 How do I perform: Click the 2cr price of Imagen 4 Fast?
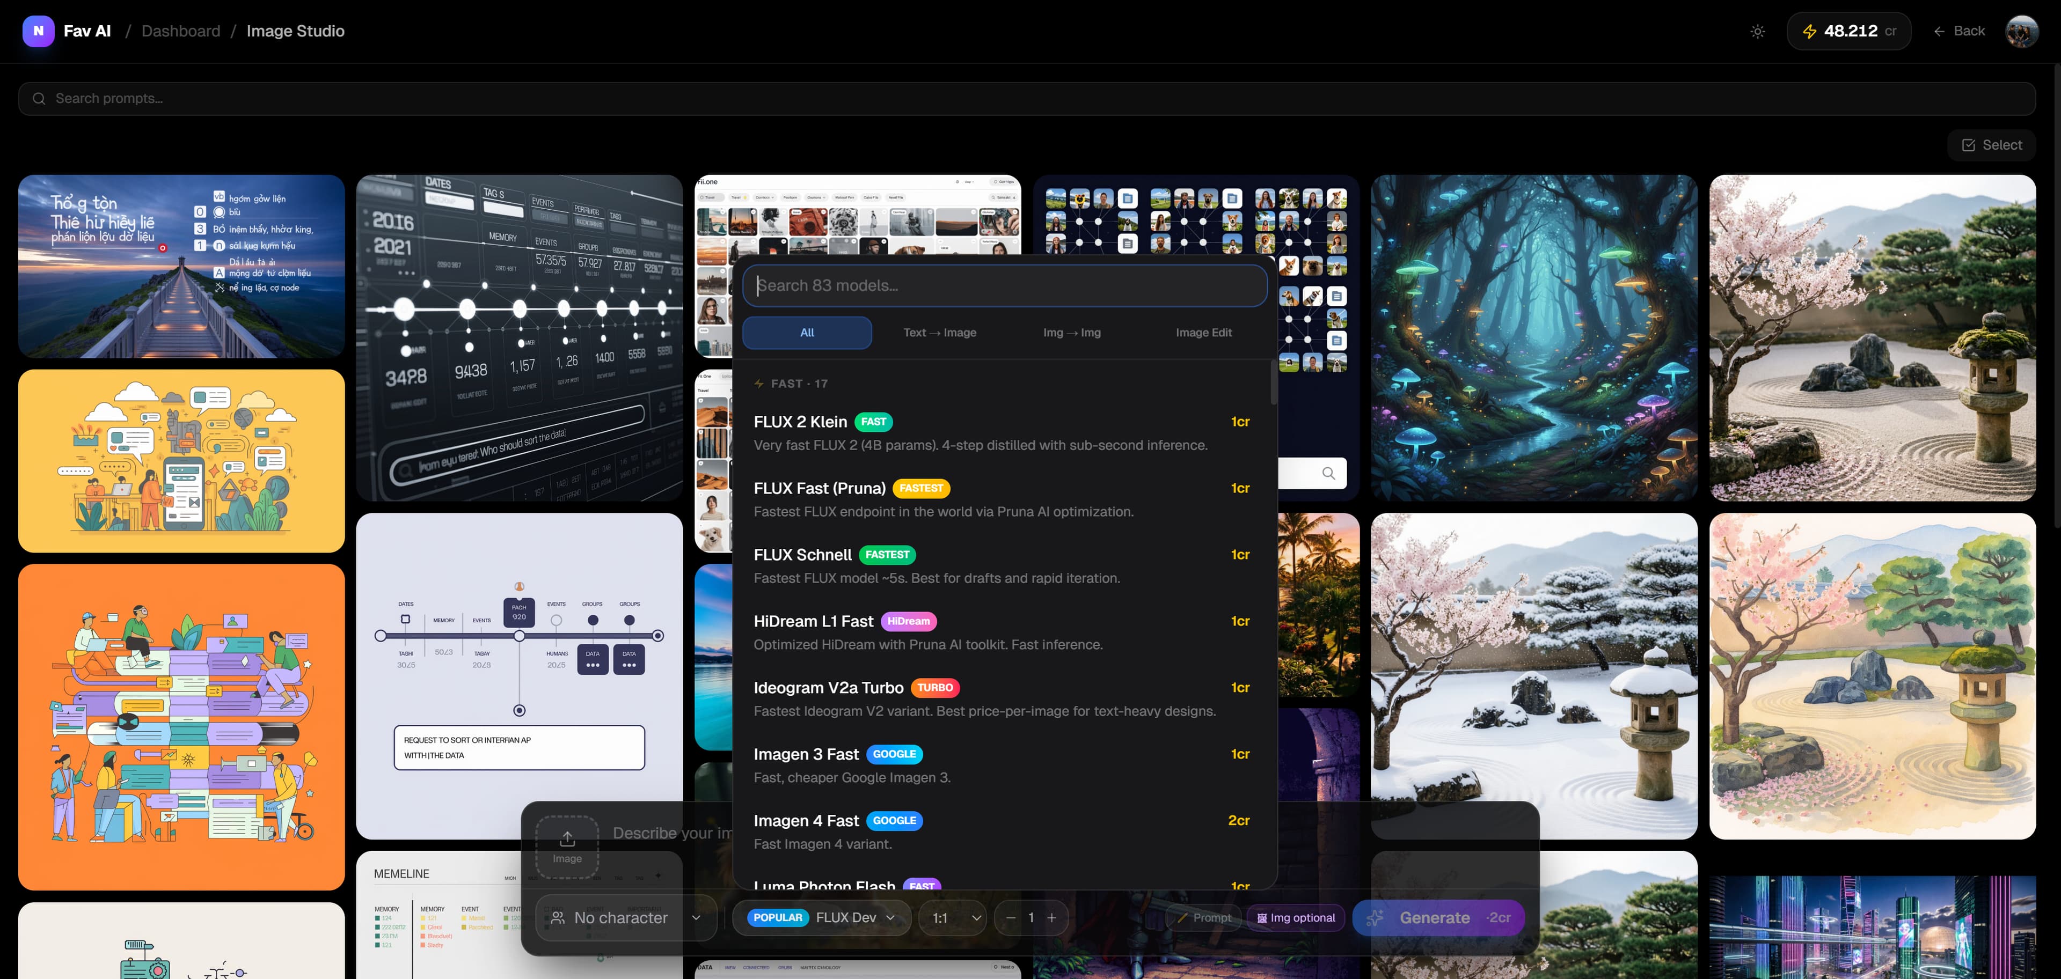tap(1239, 820)
